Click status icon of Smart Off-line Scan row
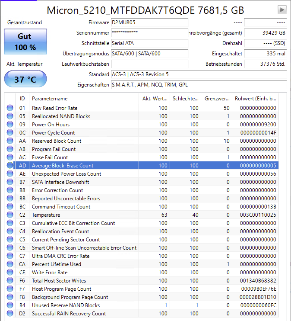Viewport: 291px width, 321px height. (x=10, y=248)
